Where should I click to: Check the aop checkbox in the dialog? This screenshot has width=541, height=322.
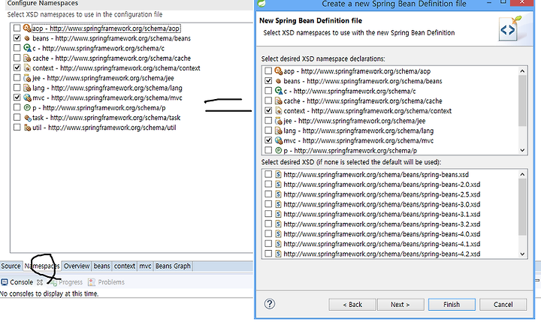tap(268, 71)
